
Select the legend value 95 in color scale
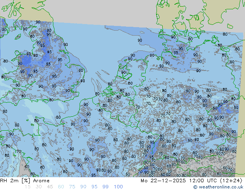click(x=94, y=187)
